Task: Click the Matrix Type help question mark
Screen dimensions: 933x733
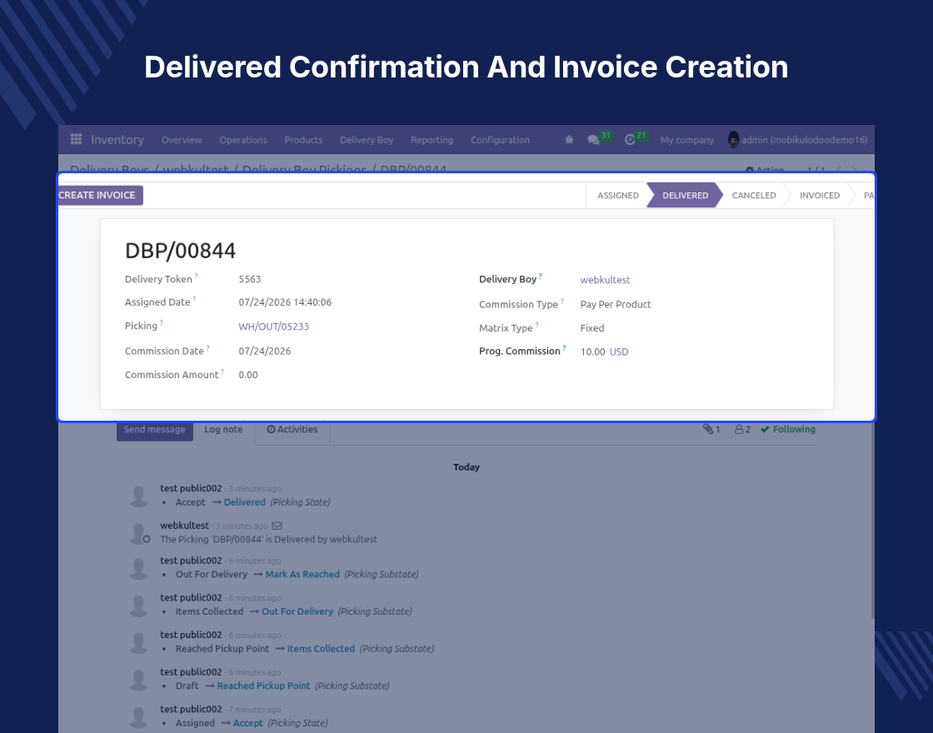Action: [x=536, y=325]
